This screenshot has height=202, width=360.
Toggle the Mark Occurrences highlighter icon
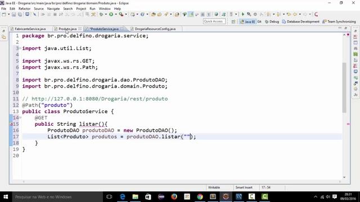coord(191,15)
